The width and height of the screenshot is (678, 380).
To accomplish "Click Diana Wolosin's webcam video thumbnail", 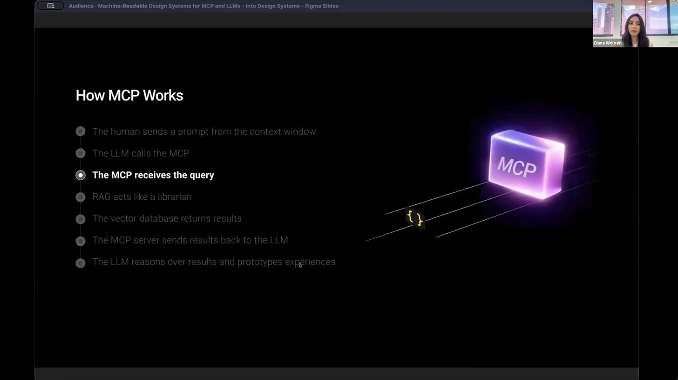I will (x=635, y=23).
